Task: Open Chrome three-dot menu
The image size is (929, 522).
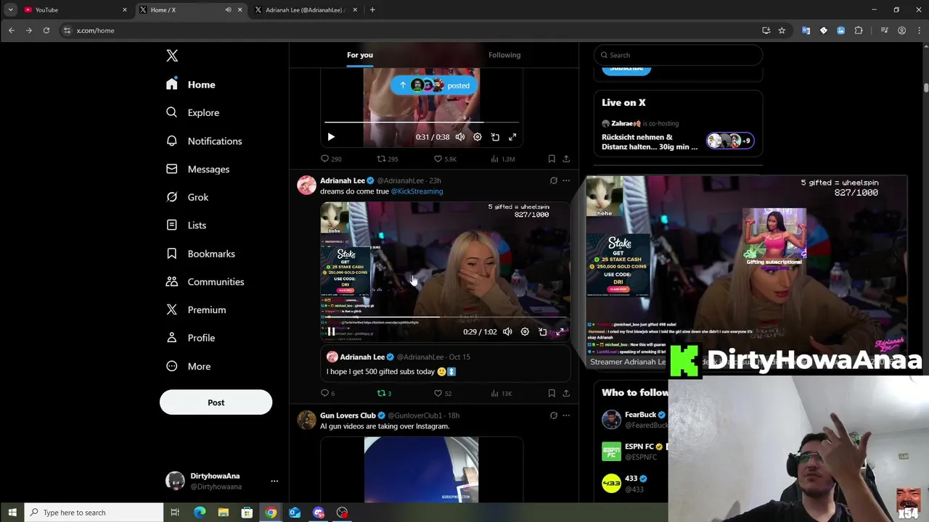Action: coord(919,30)
